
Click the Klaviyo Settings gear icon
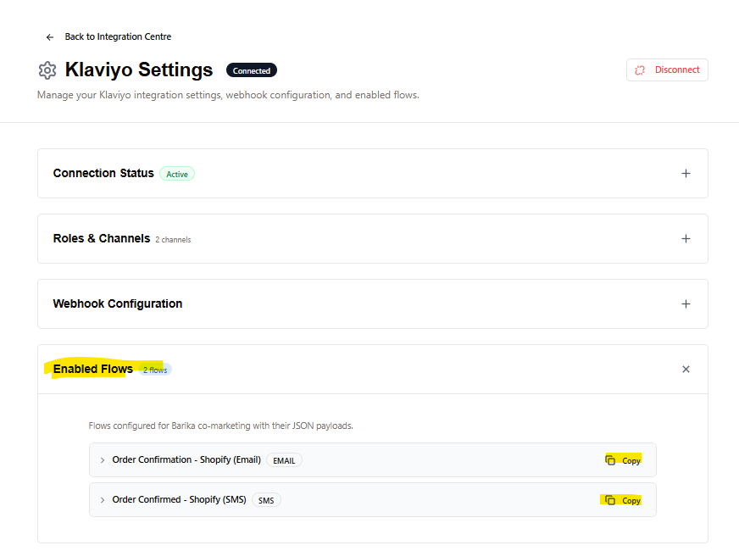click(47, 70)
